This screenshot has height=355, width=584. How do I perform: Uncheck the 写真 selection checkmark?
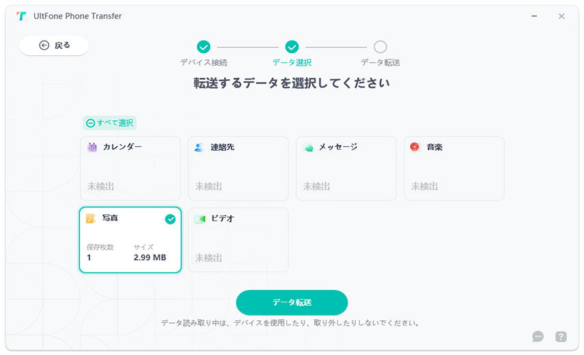(x=170, y=219)
